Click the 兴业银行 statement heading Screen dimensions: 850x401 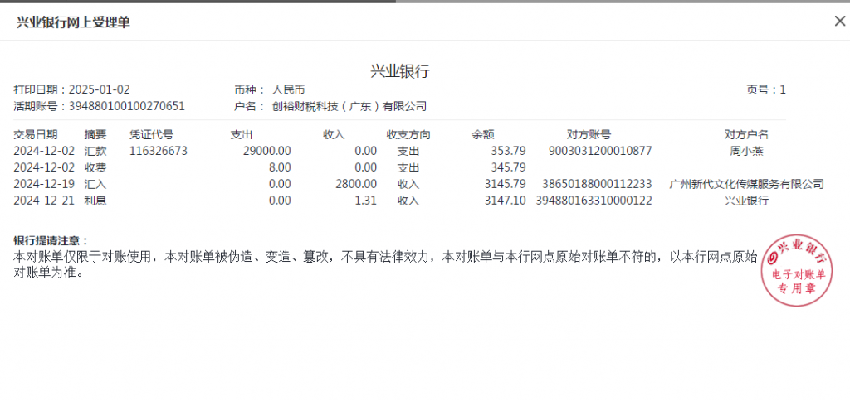[400, 71]
